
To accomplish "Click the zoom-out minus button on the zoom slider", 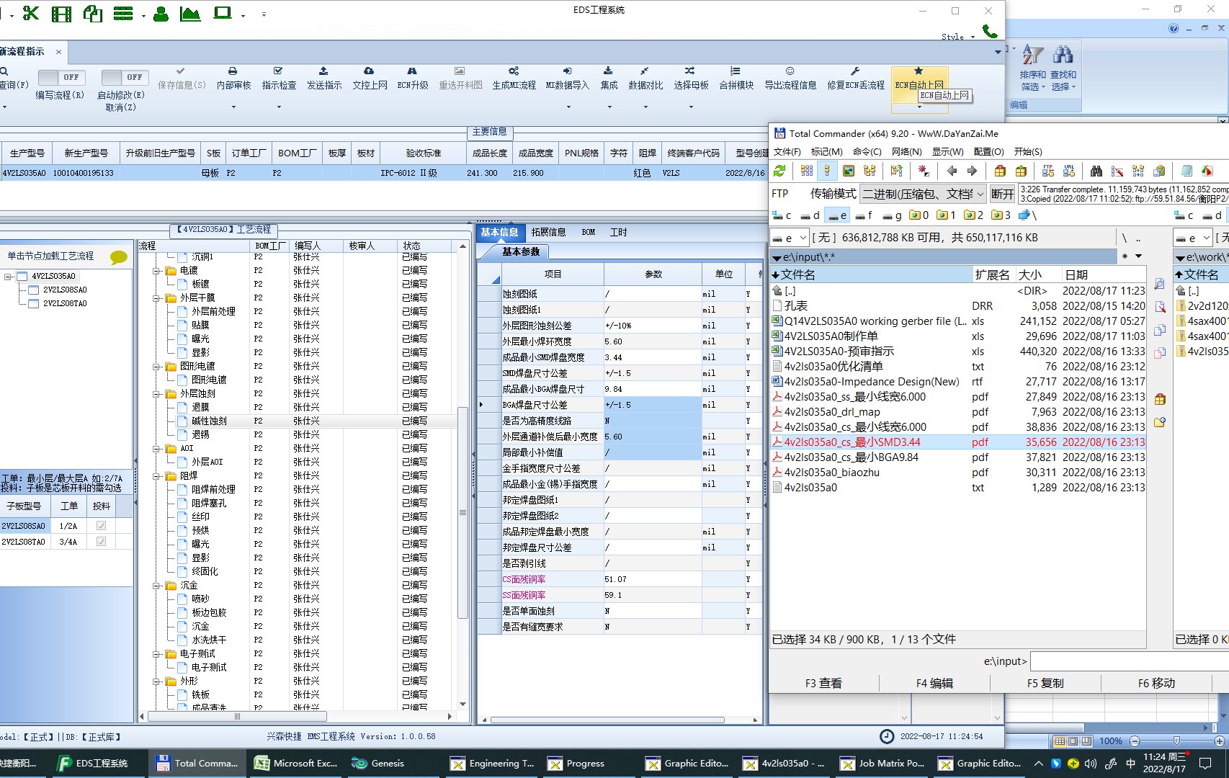I will 1135,741.
